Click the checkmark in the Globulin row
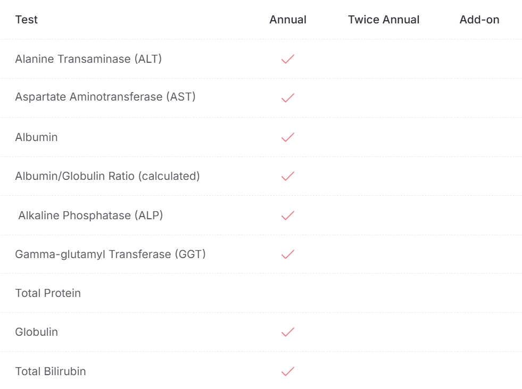522x389 pixels. pyautogui.click(x=288, y=332)
